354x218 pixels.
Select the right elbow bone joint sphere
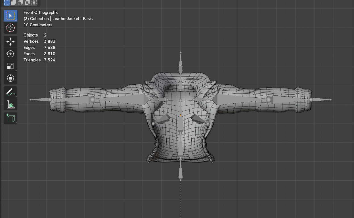pyautogui.click(x=269, y=100)
